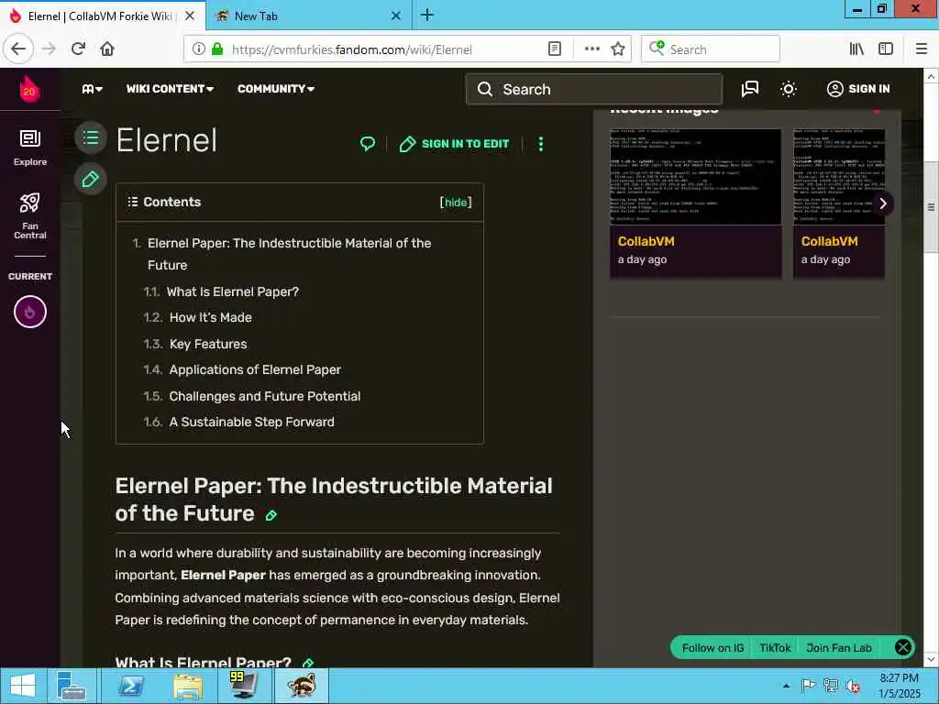Open Fan Central rocket icon
939x704 pixels.
click(30, 215)
